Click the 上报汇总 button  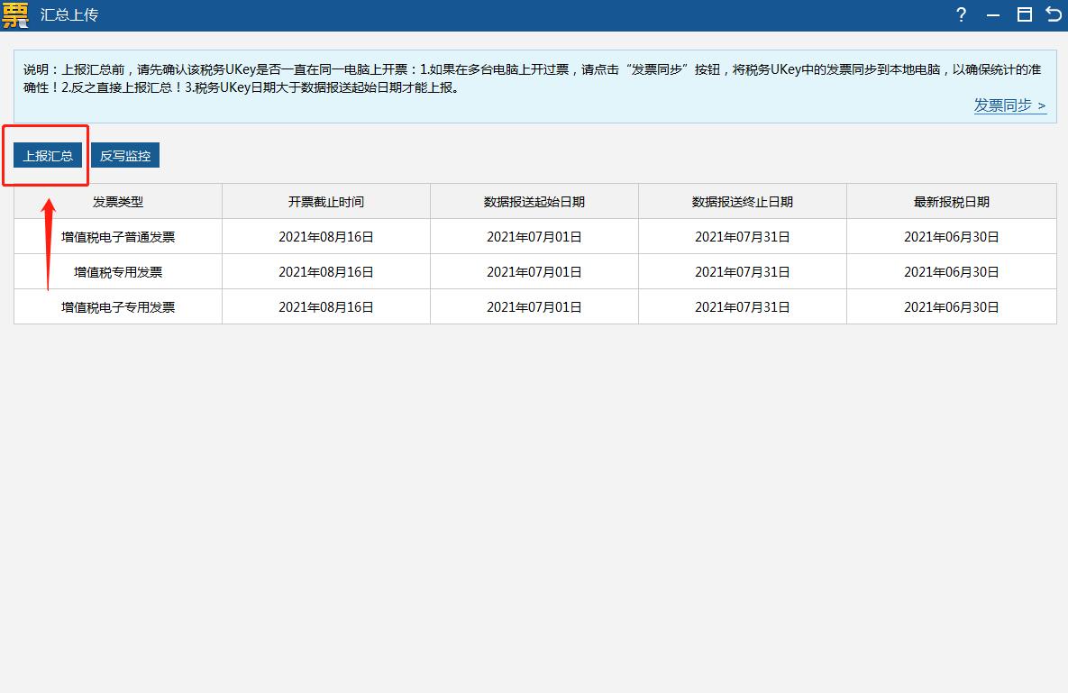(x=48, y=156)
